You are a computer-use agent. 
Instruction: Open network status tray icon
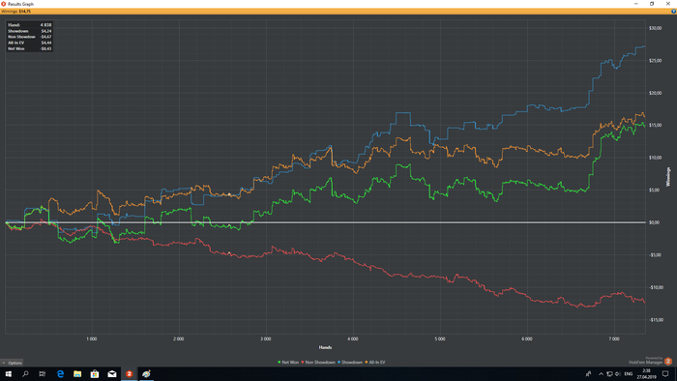click(x=609, y=374)
